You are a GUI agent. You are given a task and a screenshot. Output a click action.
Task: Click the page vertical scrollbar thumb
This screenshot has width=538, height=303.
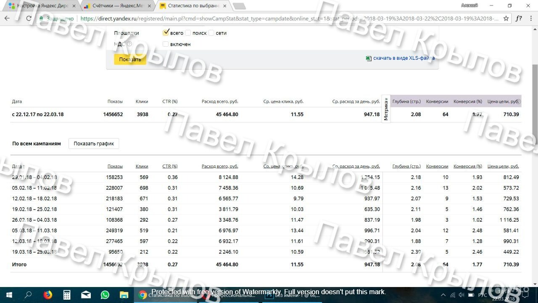click(535, 105)
